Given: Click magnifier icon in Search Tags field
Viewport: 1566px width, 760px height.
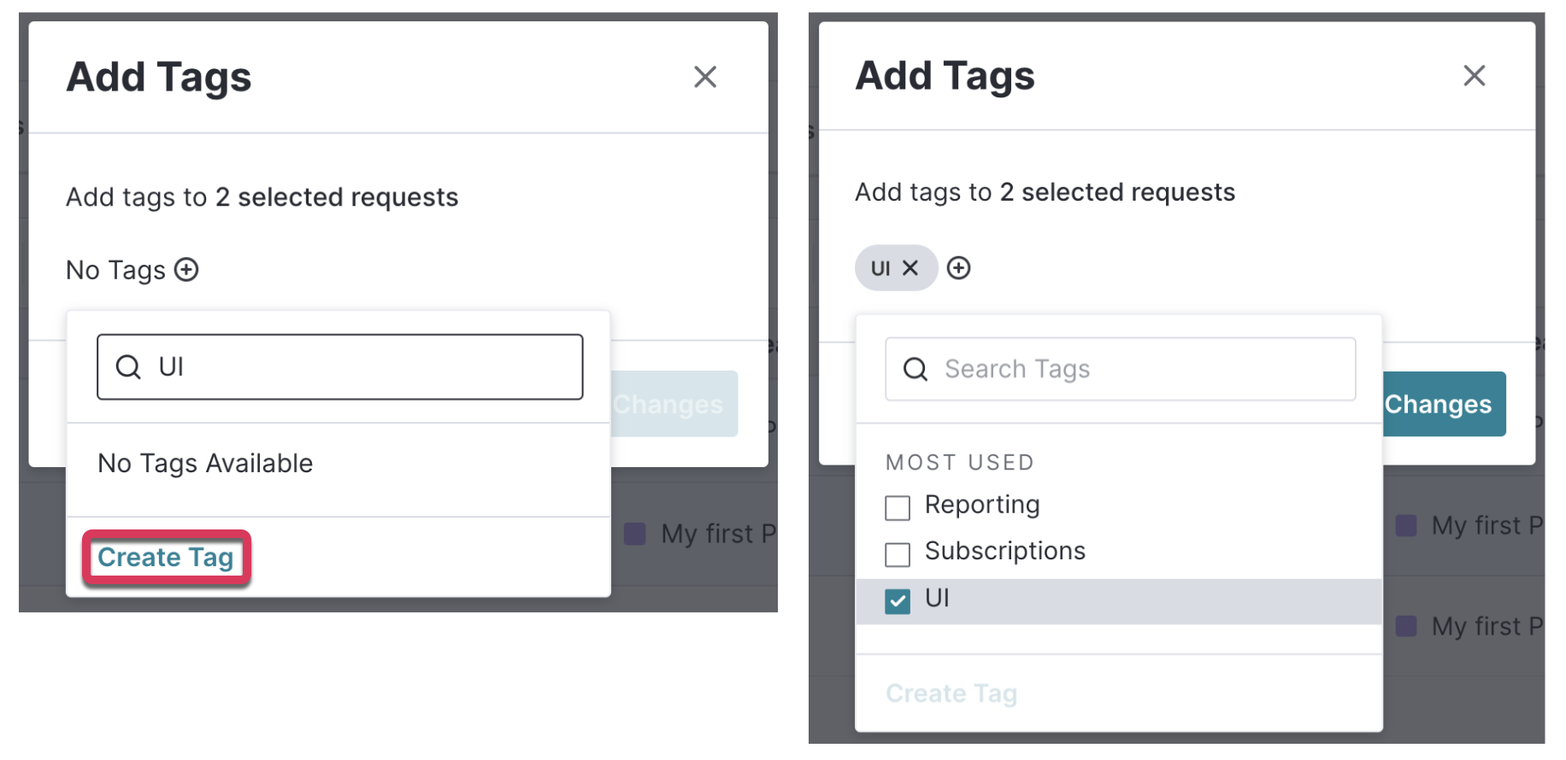Looking at the screenshot, I should [915, 369].
